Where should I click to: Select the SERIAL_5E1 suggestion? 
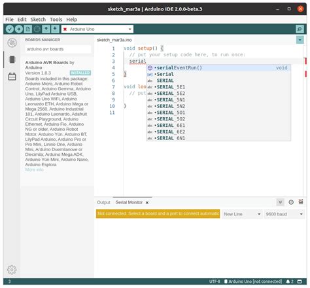[218, 87]
